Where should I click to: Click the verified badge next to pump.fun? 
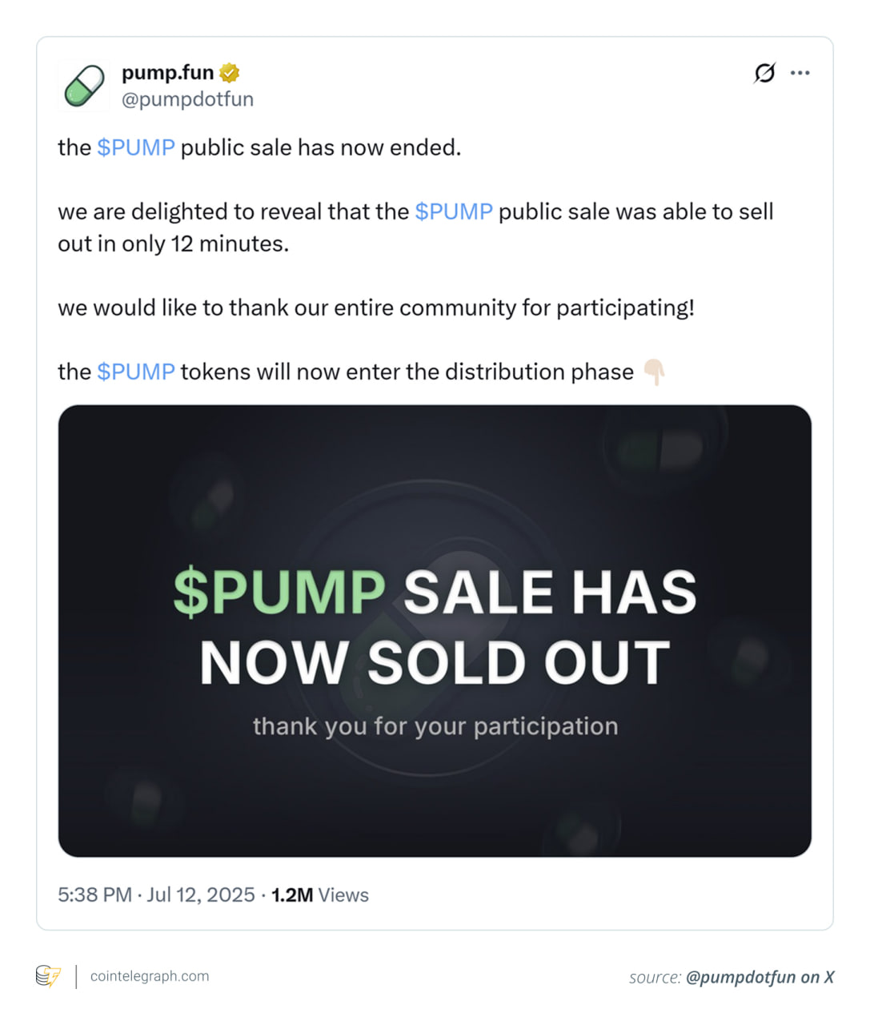pos(230,72)
